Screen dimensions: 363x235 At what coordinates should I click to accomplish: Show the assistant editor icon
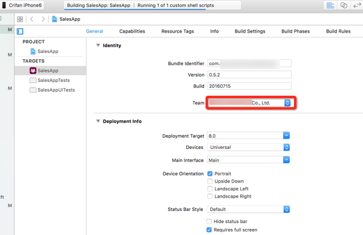pos(344,5)
